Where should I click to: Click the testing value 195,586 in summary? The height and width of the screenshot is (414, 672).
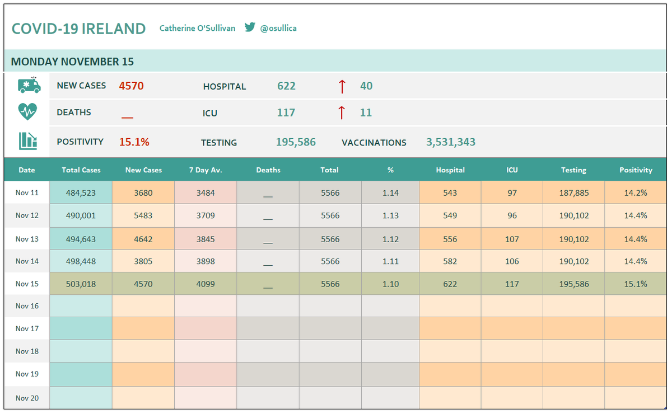click(296, 142)
